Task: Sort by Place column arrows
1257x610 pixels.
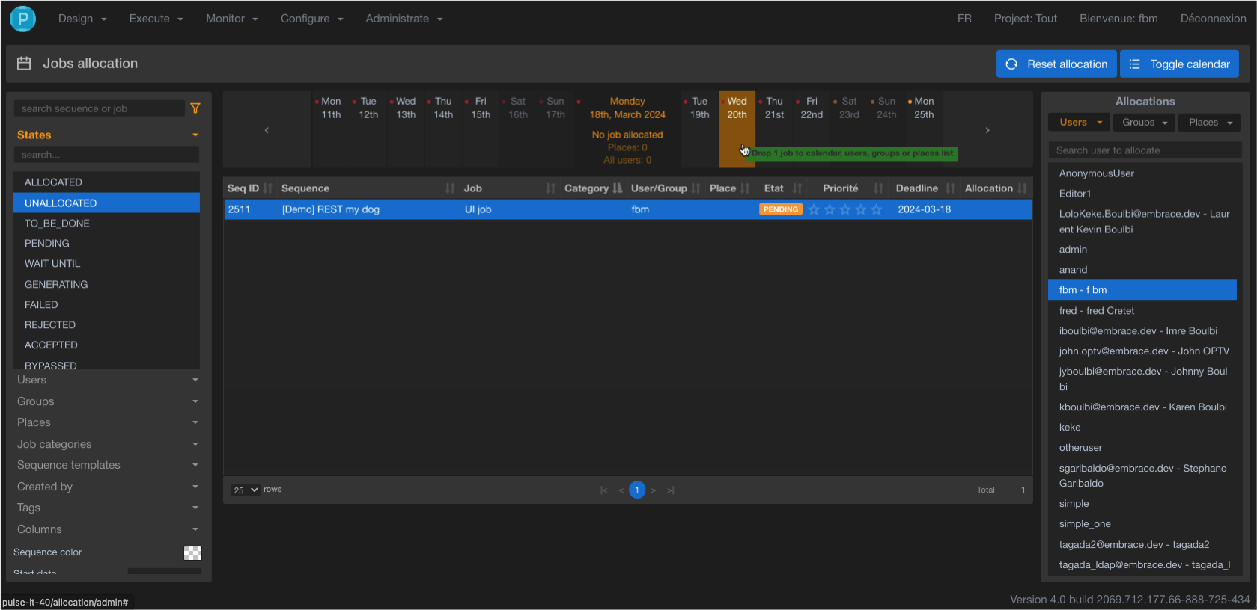Action: pyautogui.click(x=745, y=188)
